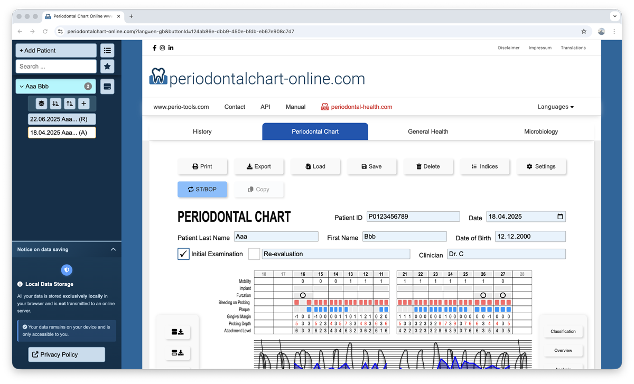Click the storage drive icon beside Aaa Bbb
634x384 pixels.
point(107,87)
